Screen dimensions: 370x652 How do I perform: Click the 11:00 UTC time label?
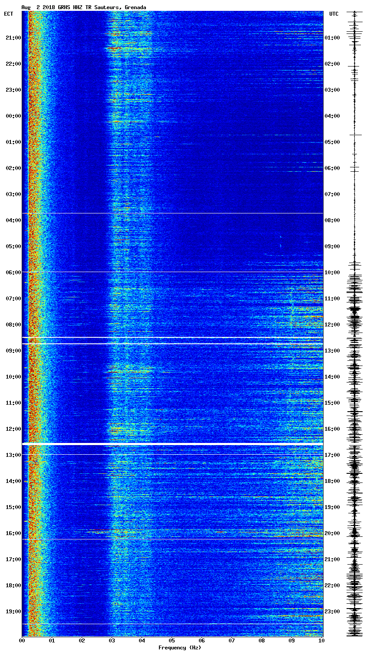click(x=332, y=299)
